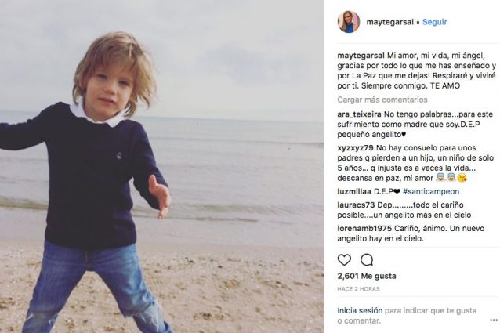Viewport: 500px width, 333px height.
Task: Click the o comentar text near the login prompt
Action: point(359,320)
